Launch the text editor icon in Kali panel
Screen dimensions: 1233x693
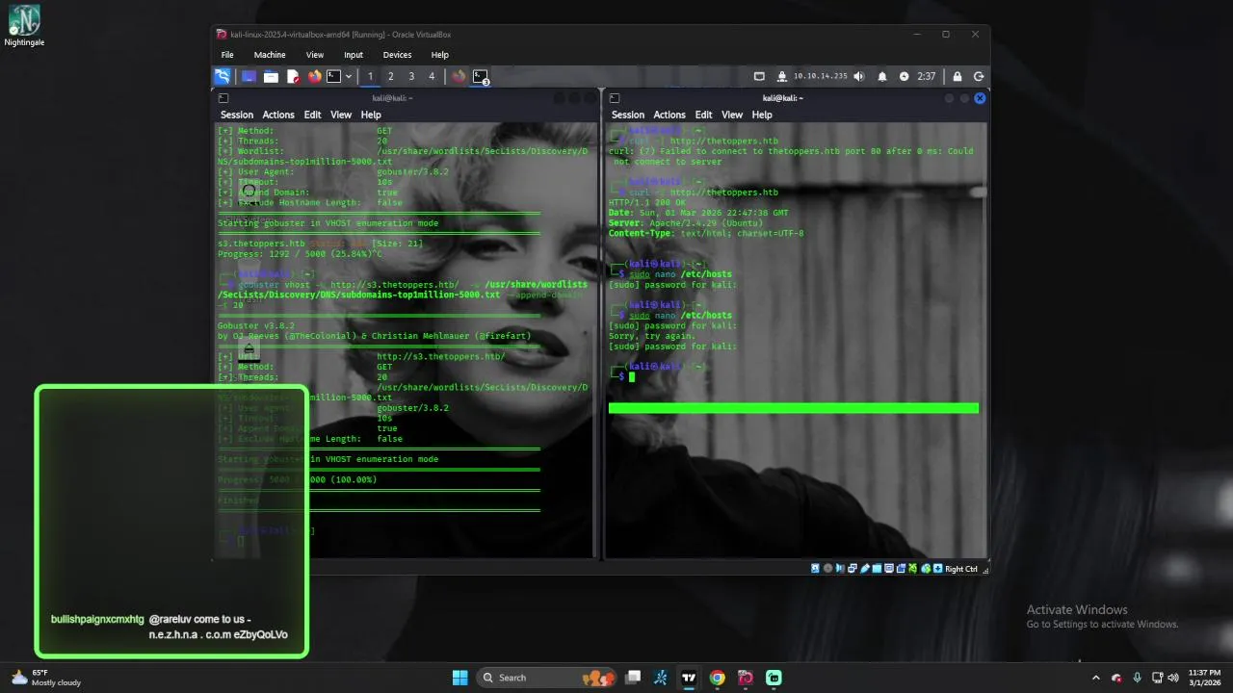pyautogui.click(x=293, y=76)
